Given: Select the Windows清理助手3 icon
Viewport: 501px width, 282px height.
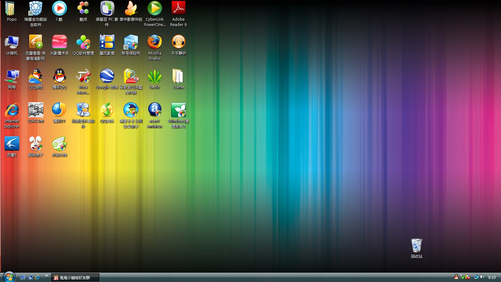Looking at the screenshot, I should (179, 115).
